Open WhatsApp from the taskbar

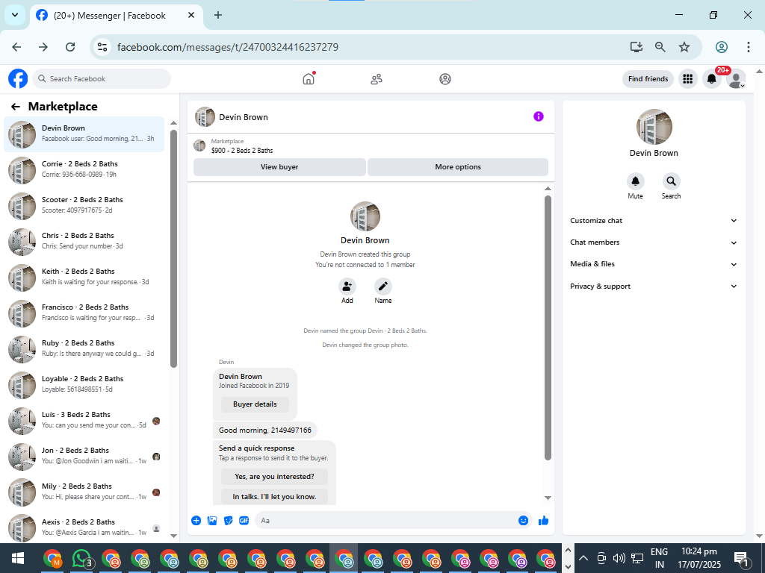(x=81, y=558)
